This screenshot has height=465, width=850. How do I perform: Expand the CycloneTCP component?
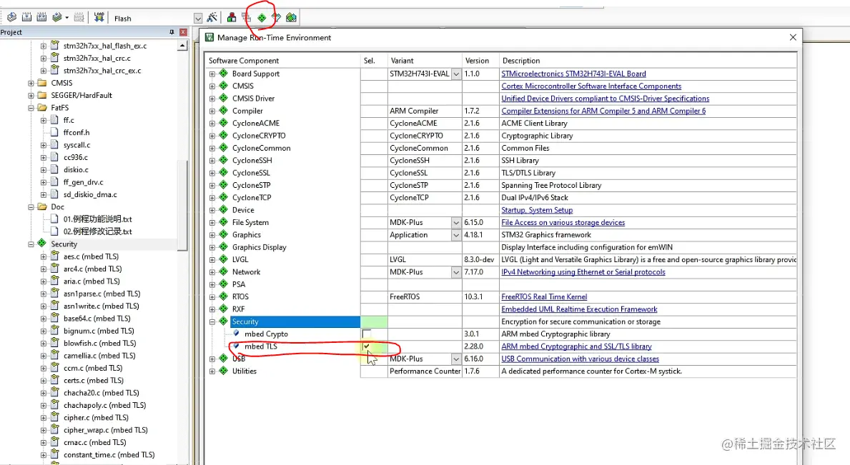[x=212, y=198]
